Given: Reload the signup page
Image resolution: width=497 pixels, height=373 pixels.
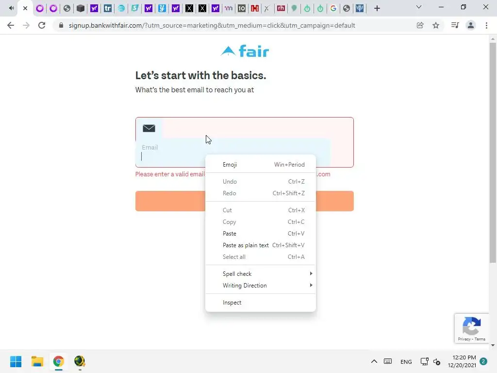Looking at the screenshot, I should coord(42,25).
